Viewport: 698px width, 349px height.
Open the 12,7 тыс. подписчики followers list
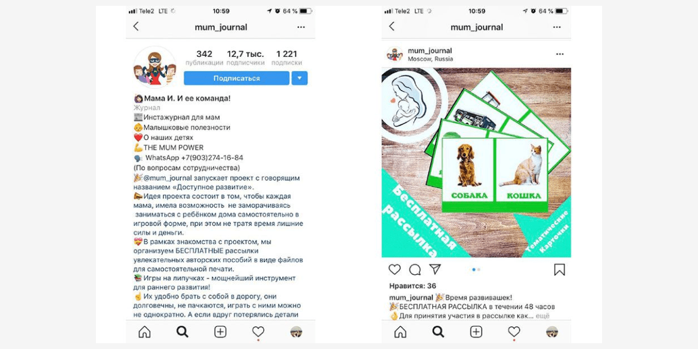tap(245, 58)
